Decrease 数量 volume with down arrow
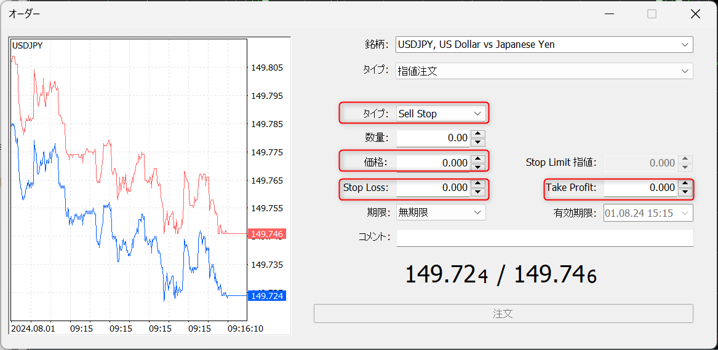 (x=478, y=142)
